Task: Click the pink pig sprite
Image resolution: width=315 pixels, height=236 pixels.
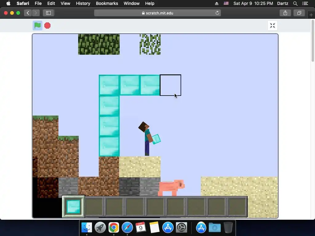Action: (x=171, y=188)
